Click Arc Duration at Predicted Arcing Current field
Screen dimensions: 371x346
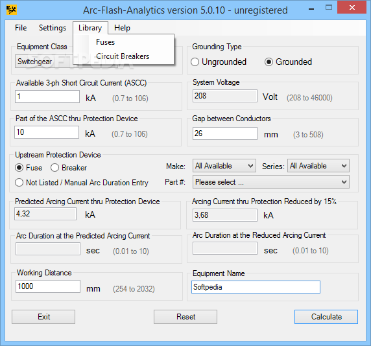click(48, 249)
